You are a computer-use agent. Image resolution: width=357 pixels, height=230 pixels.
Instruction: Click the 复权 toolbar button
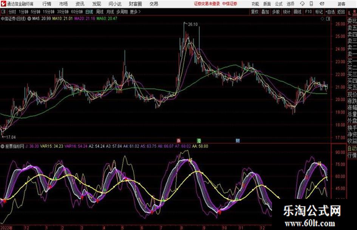pos(255,12)
